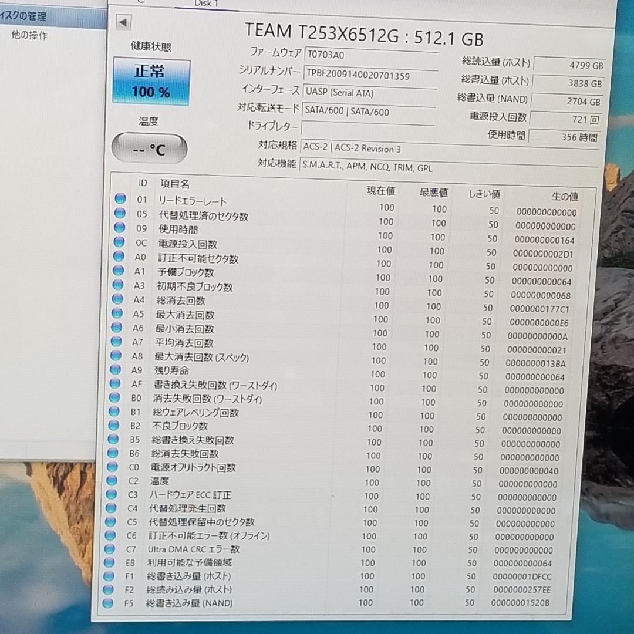Screen dimensions: 634x634
Task: Click the status icon for 0C 電源投入回数
Action: click(119, 242)
